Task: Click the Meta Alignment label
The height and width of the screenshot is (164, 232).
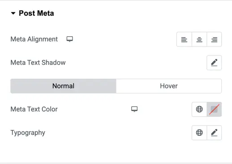Action: [34, 39]
